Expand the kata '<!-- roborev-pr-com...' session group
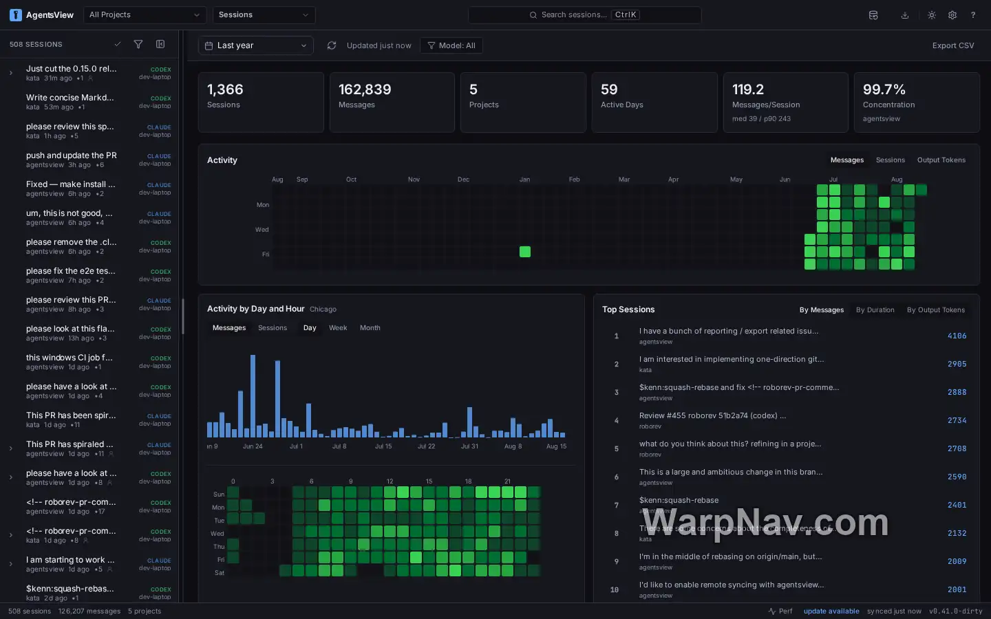The width and height of the screenshot is (991, 619). [11, 535]
